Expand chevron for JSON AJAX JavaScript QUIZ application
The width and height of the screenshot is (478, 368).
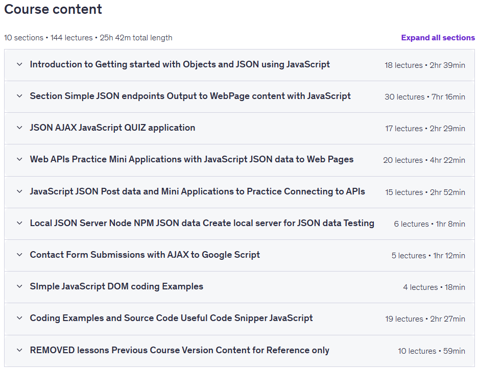tap(19, 128)
